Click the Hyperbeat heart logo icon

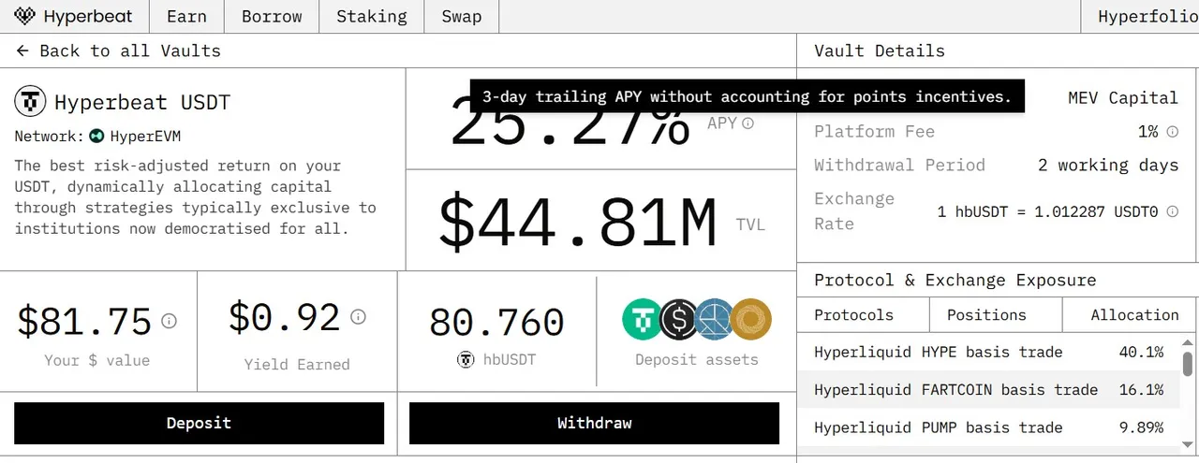[25, 17]
